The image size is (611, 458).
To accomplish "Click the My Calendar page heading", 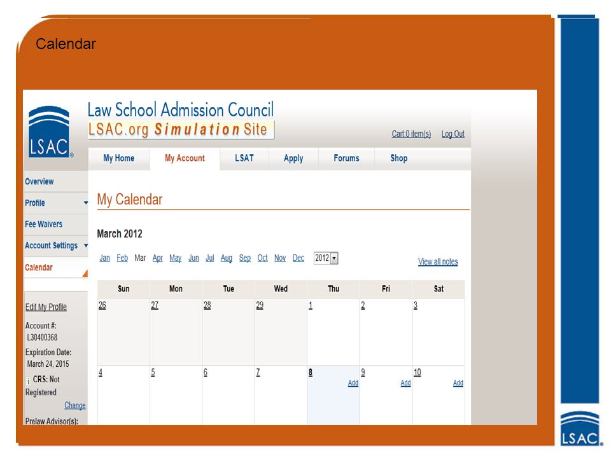I will (130, 199).
